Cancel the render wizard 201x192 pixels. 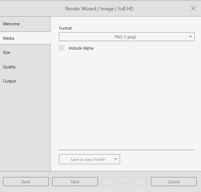tap(174, 182)
